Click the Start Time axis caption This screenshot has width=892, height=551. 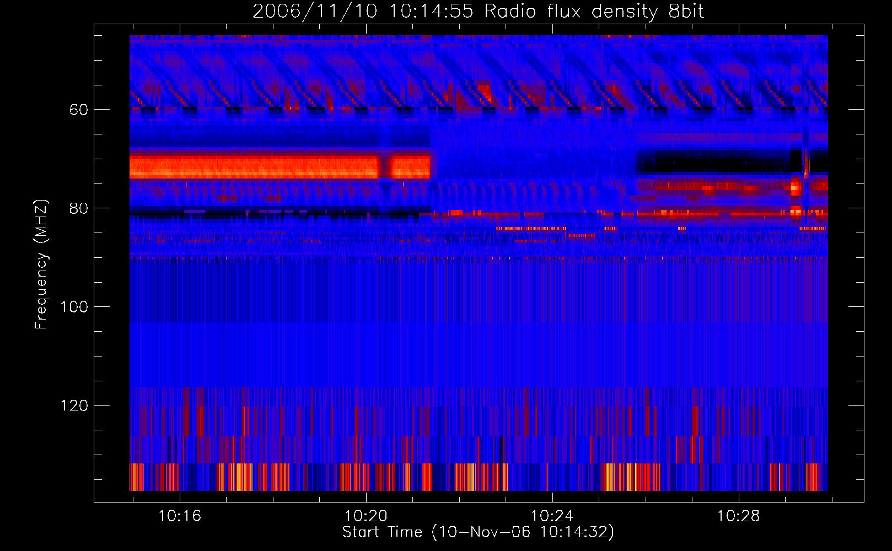pos(478,532)
